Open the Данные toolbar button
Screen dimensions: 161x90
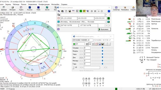(x=4, y=8)
